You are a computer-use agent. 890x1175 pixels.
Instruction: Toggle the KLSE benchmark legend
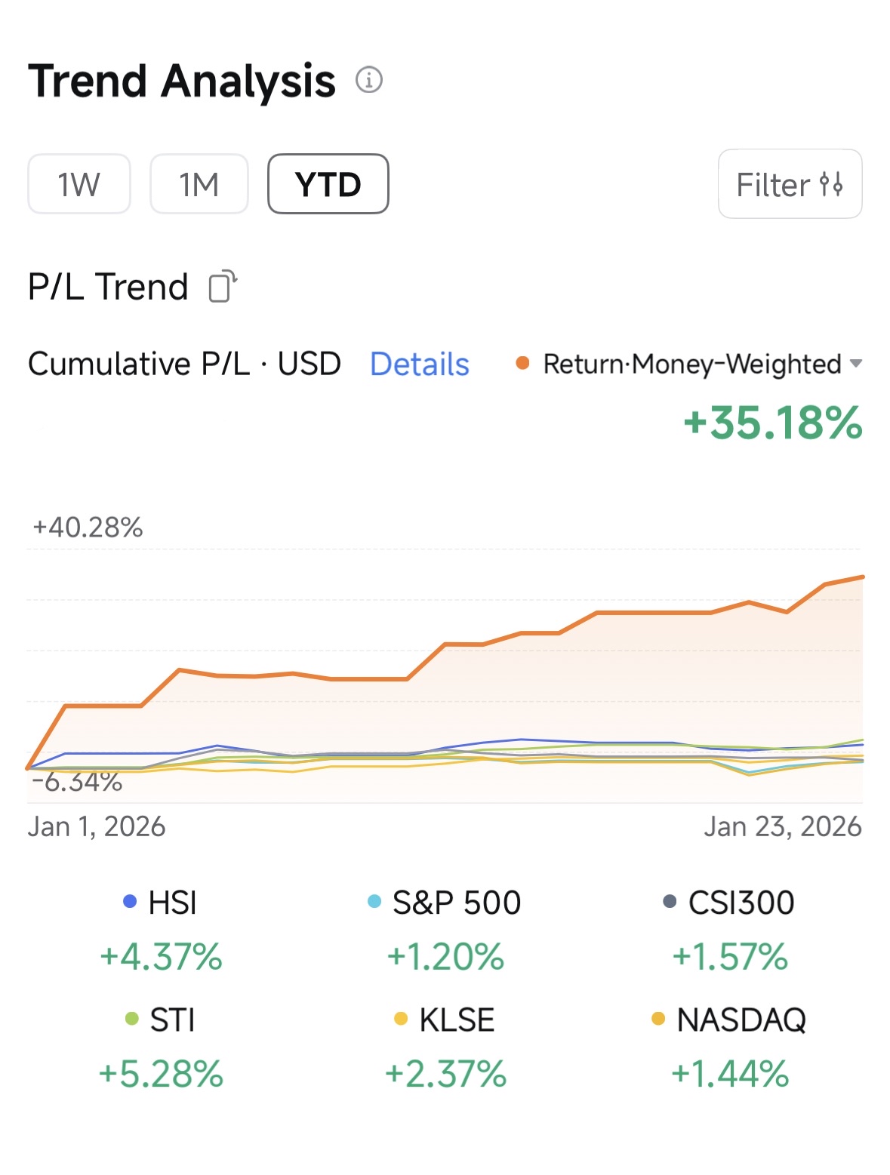click(445, 1020)
